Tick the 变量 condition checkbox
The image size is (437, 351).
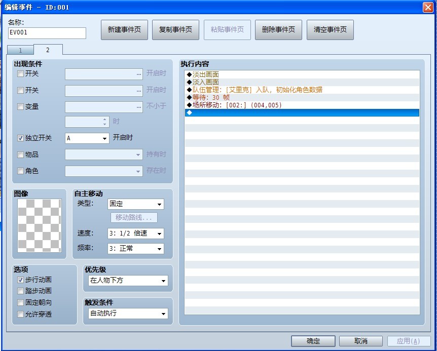[20, 106]
